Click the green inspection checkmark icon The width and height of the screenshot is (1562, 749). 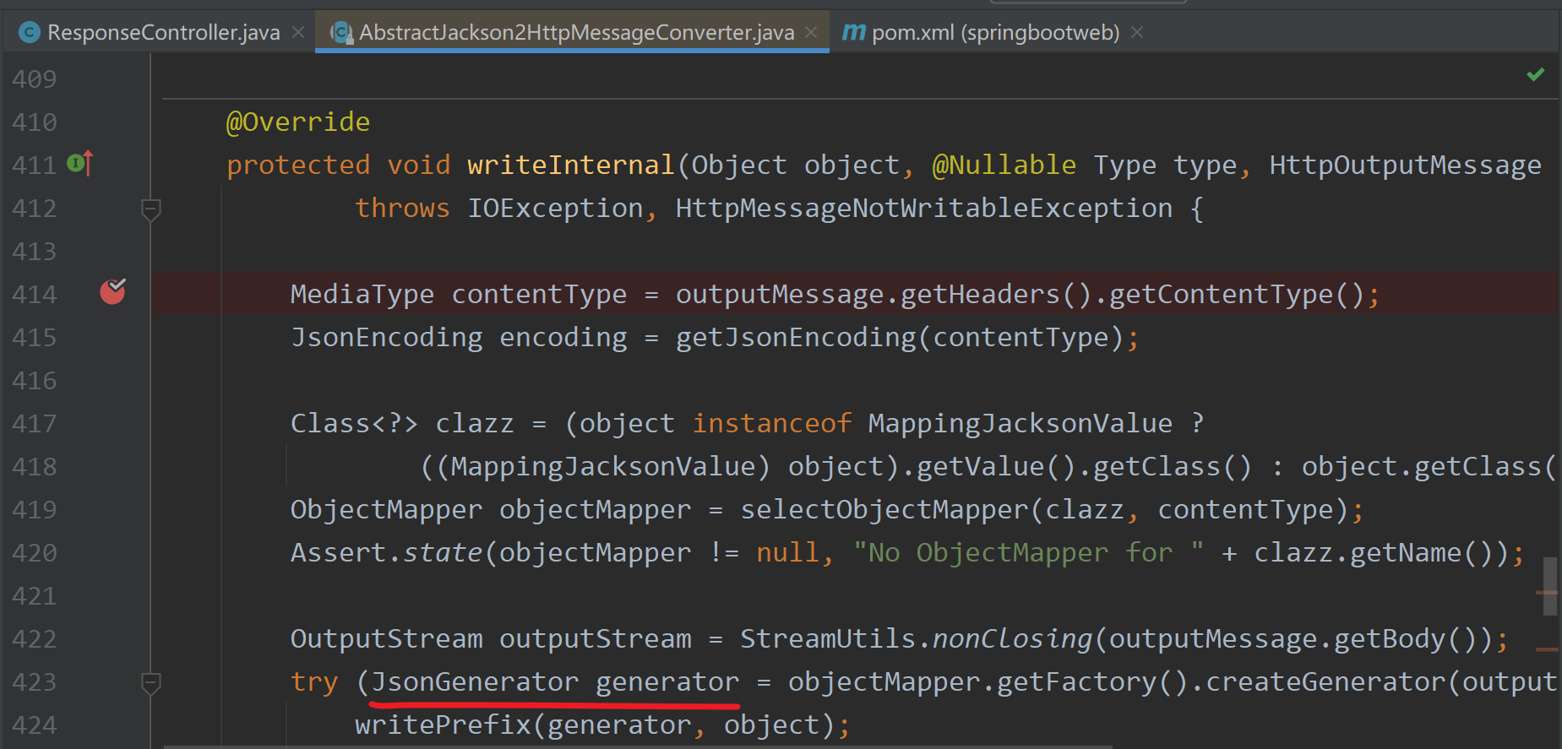[1535, 75]
